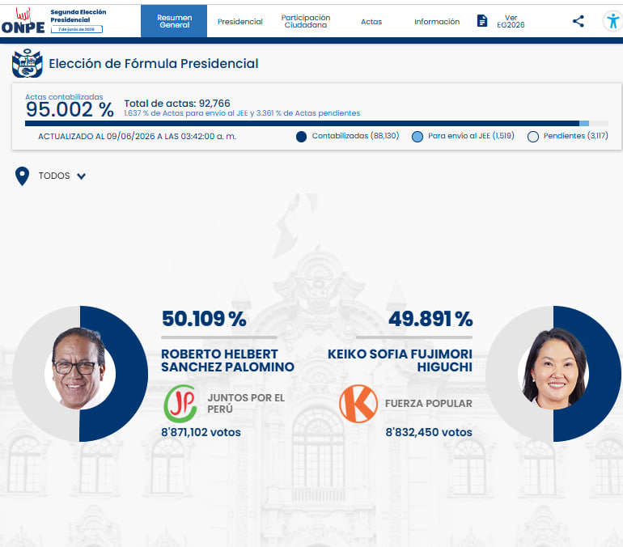The image size is (623, 547).
Task: Click the 50.109 % result
Action: coord(204,319)
